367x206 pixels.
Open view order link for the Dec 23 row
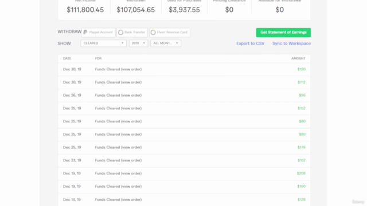click(131, 160)
